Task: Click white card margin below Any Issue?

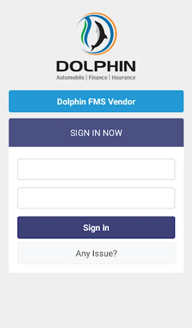Action: (96, 268)
